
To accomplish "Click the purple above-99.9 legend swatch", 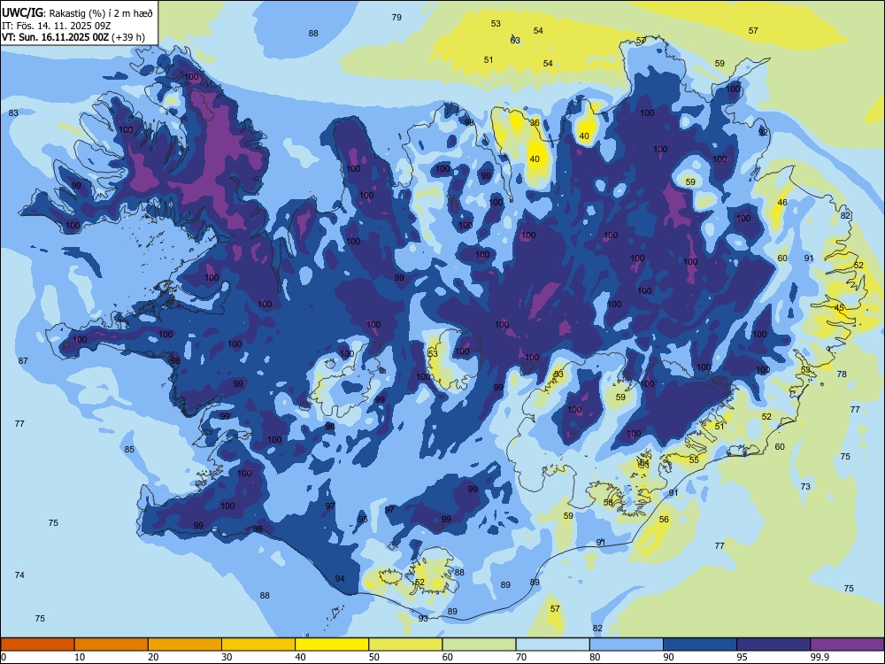I will click(847, 645).
